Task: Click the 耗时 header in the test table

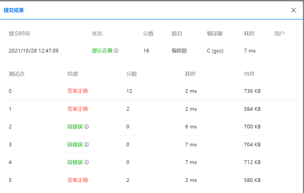Action: tap(190, 74)
